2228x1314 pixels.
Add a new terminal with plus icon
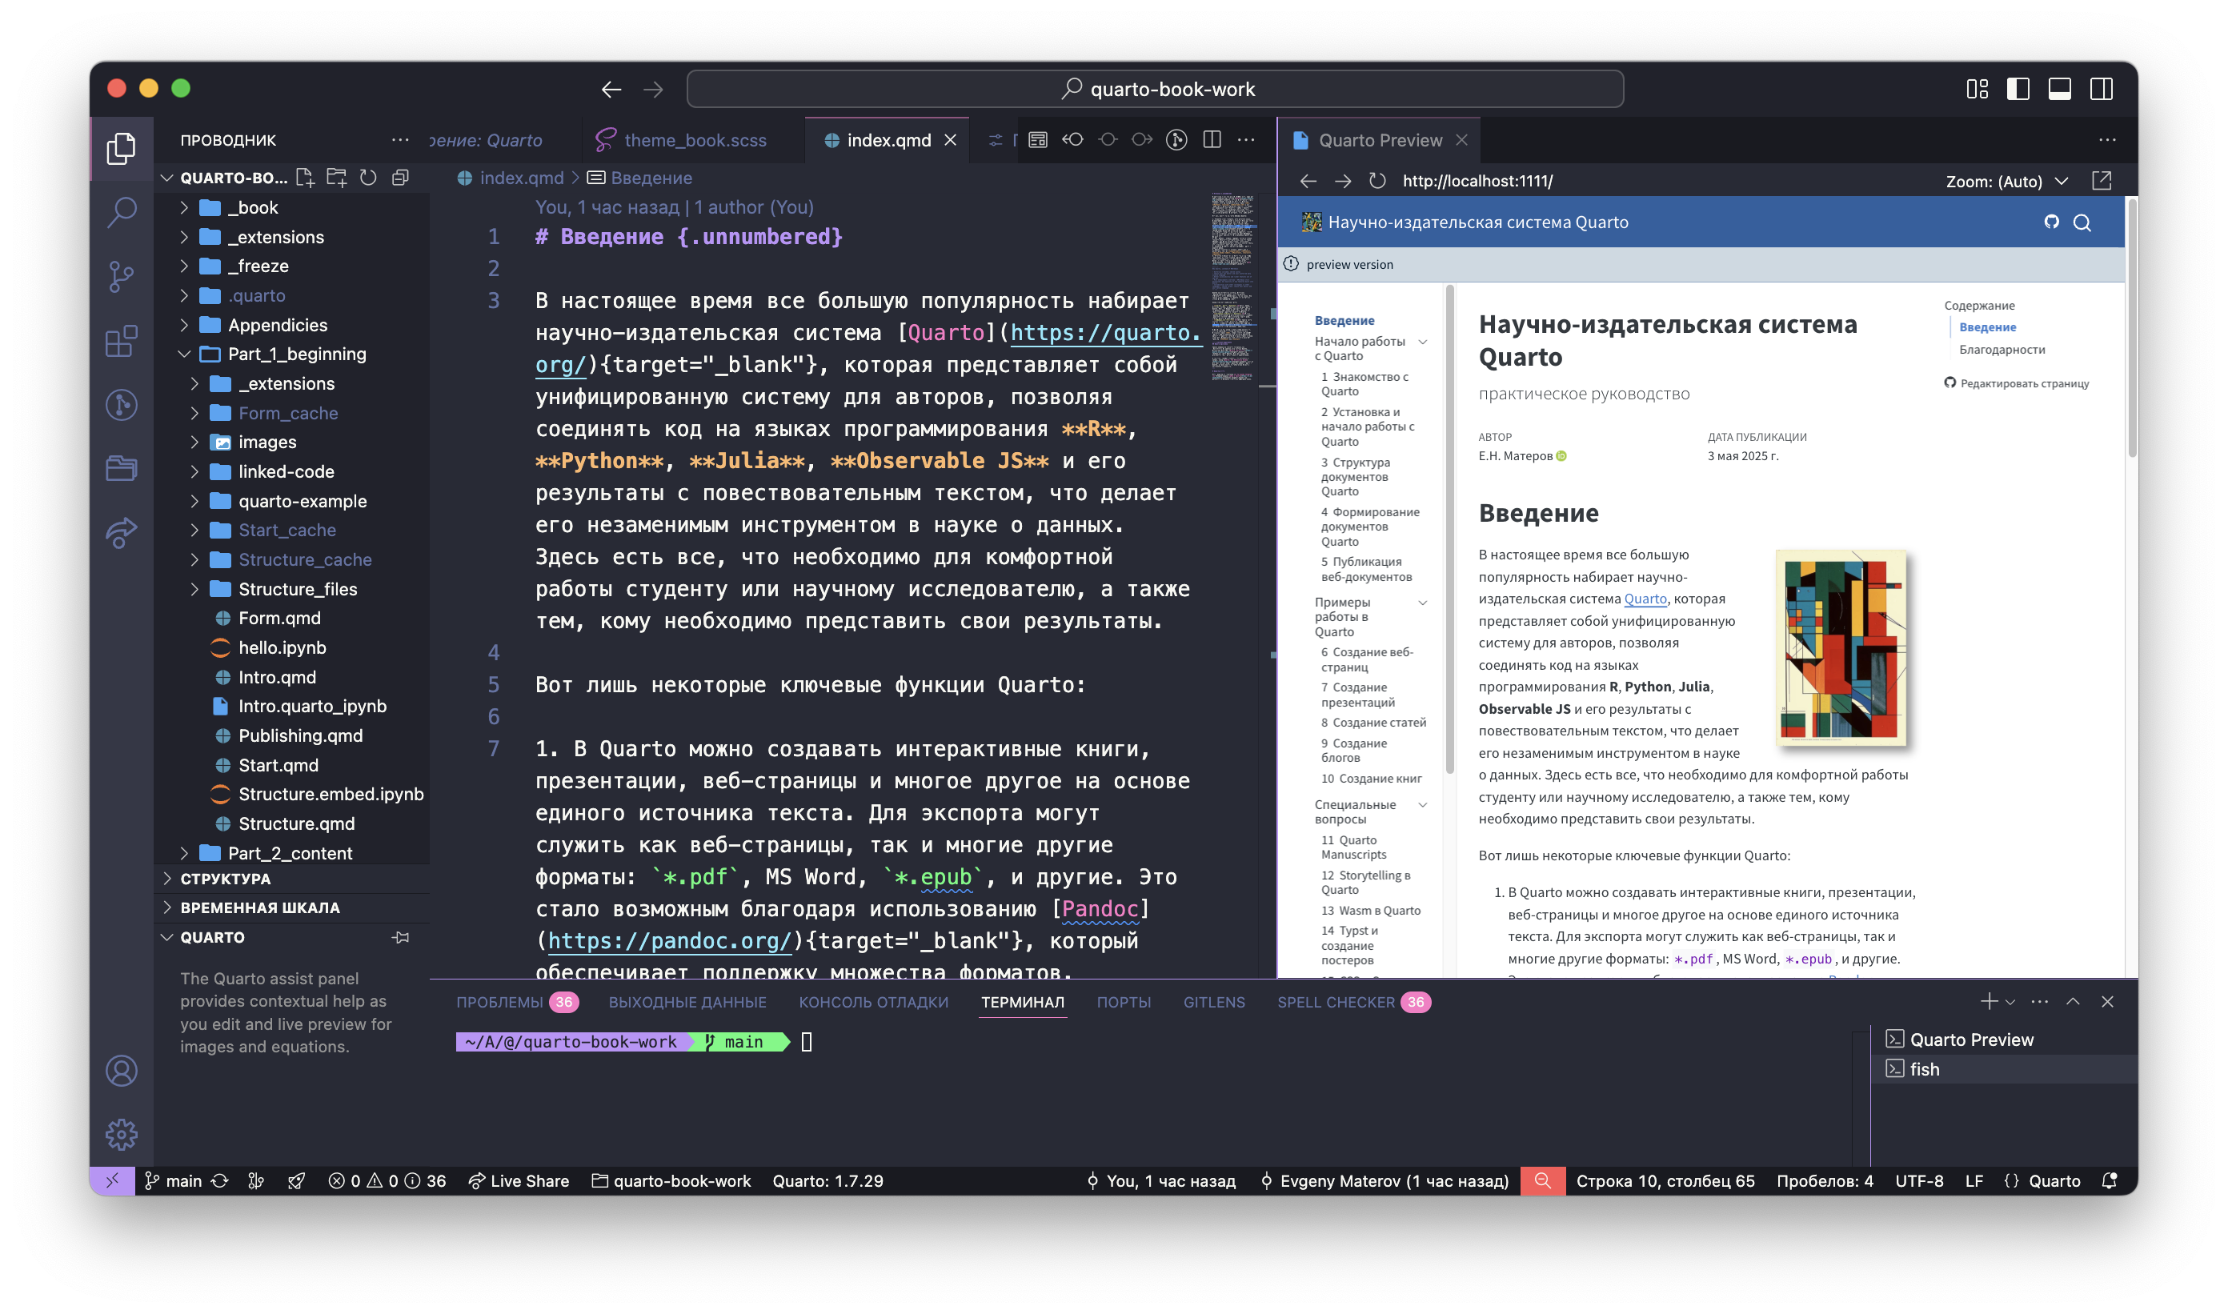click(1988, 1001)
